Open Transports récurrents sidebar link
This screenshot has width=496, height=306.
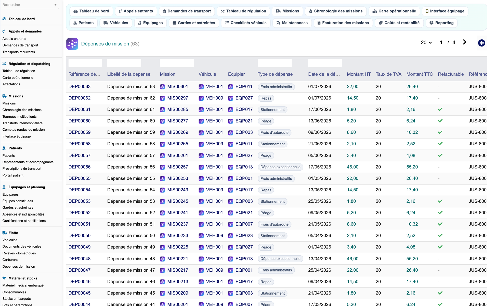[x=19, y=52]
